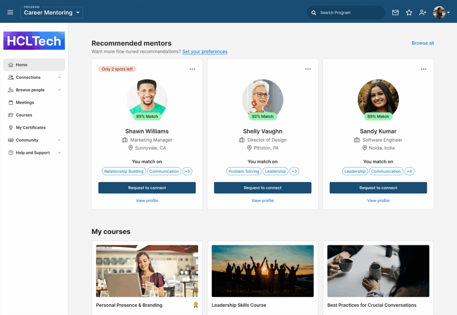Open the user profile avatar dropdown
457x315 pixels.
tap(441, 12)
